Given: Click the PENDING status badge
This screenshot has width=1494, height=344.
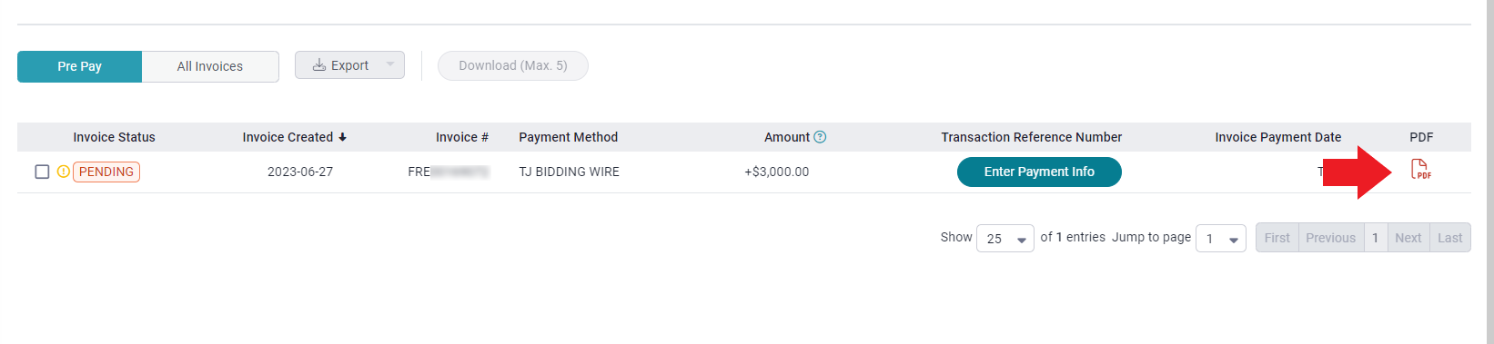Looking at the screenshot, I should point(106,172).
